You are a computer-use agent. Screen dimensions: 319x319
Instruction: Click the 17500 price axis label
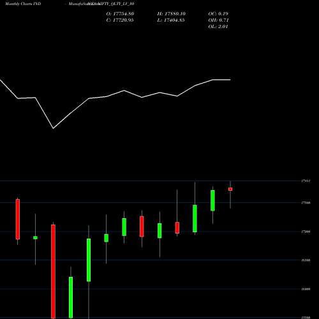pyautogui.click(x=306, y=203)
